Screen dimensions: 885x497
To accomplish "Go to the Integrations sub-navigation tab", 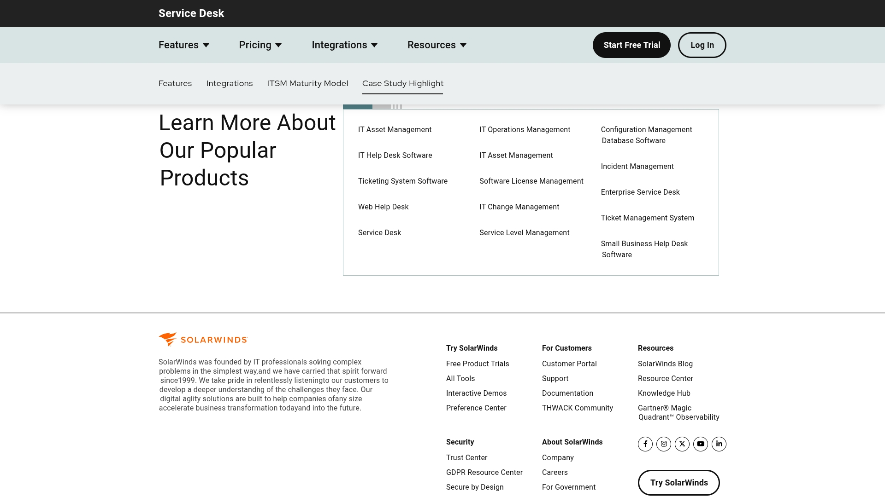I will (x=230, y=83).
